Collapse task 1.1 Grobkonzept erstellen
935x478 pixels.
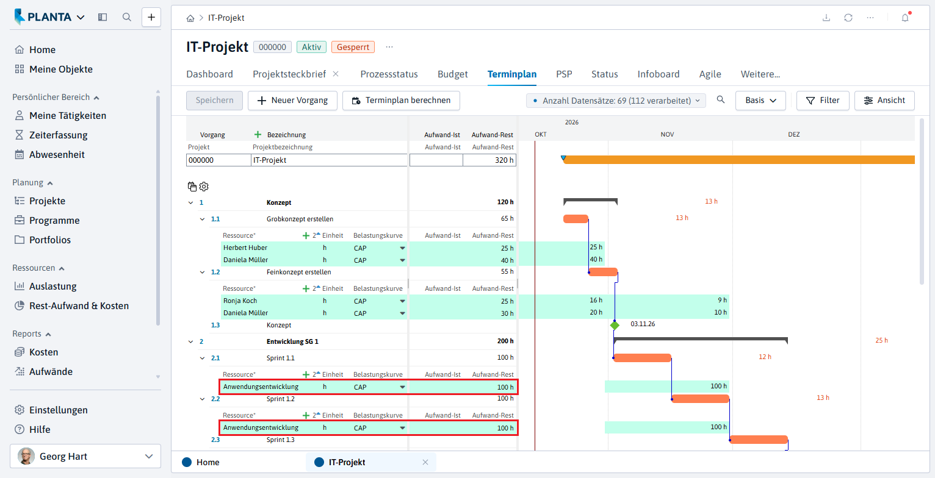[x=203, y=219]
